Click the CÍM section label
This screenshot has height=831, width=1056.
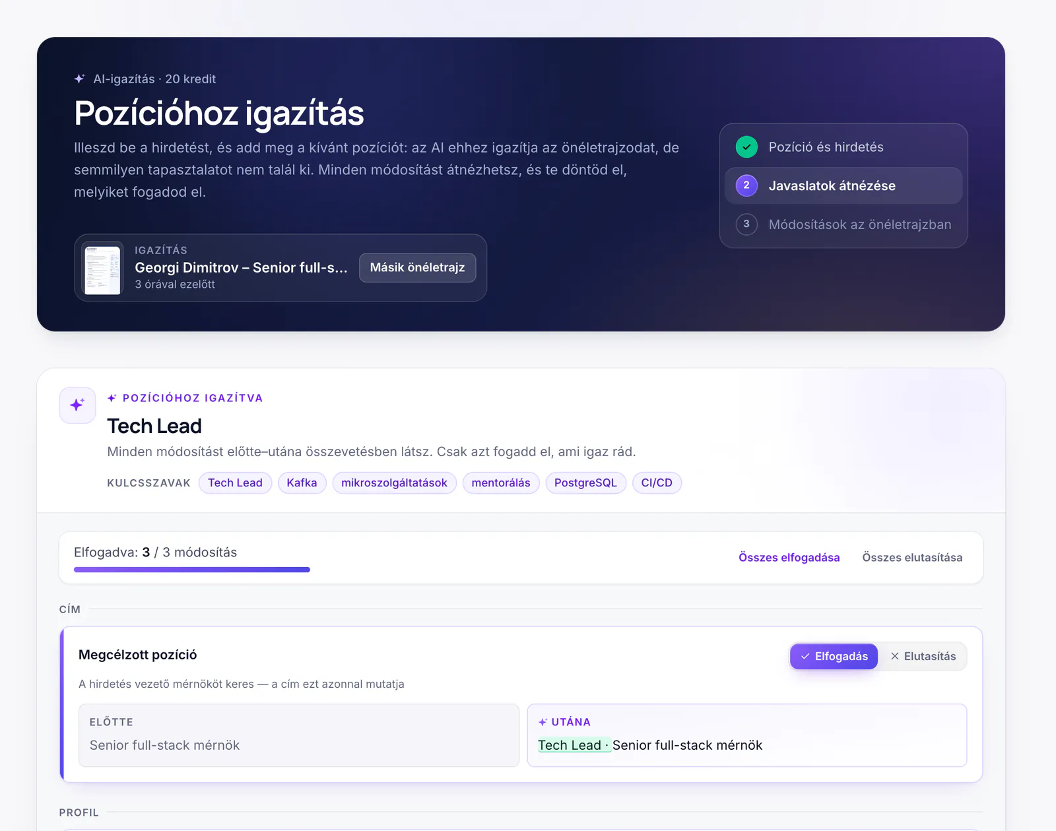pos(70,609)
